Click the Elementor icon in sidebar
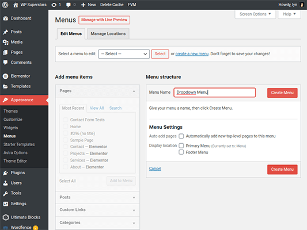This screenshot has width=307, height=230. 6,76
